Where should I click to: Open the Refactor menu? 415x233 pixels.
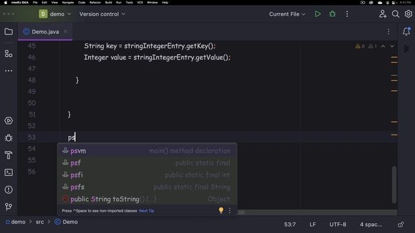(95, 3)
